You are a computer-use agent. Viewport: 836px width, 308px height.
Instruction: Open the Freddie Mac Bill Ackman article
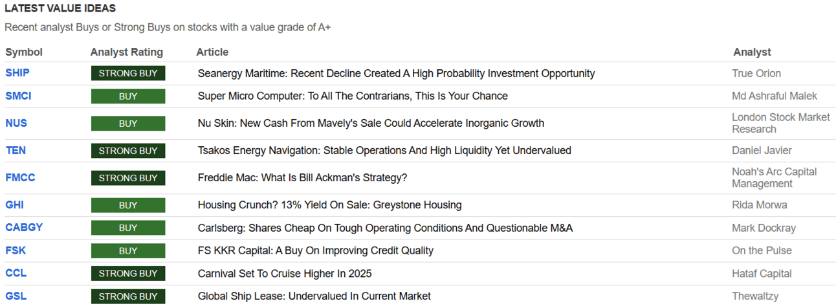click(x=302, y=177)
